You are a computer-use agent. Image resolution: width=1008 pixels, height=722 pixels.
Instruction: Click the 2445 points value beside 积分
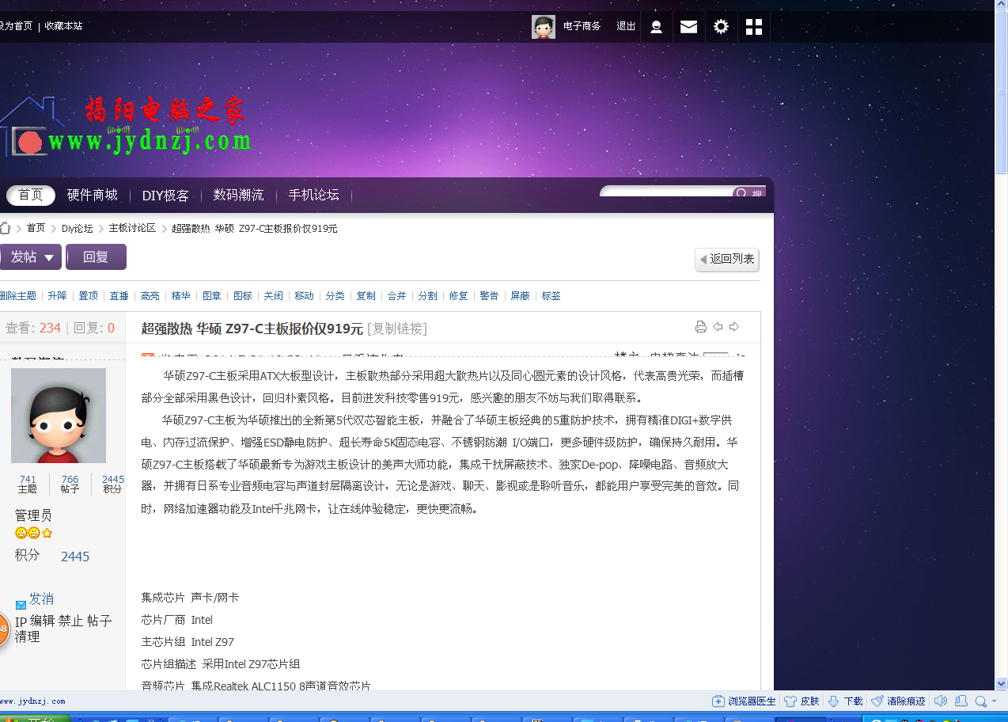click(75, 557)
